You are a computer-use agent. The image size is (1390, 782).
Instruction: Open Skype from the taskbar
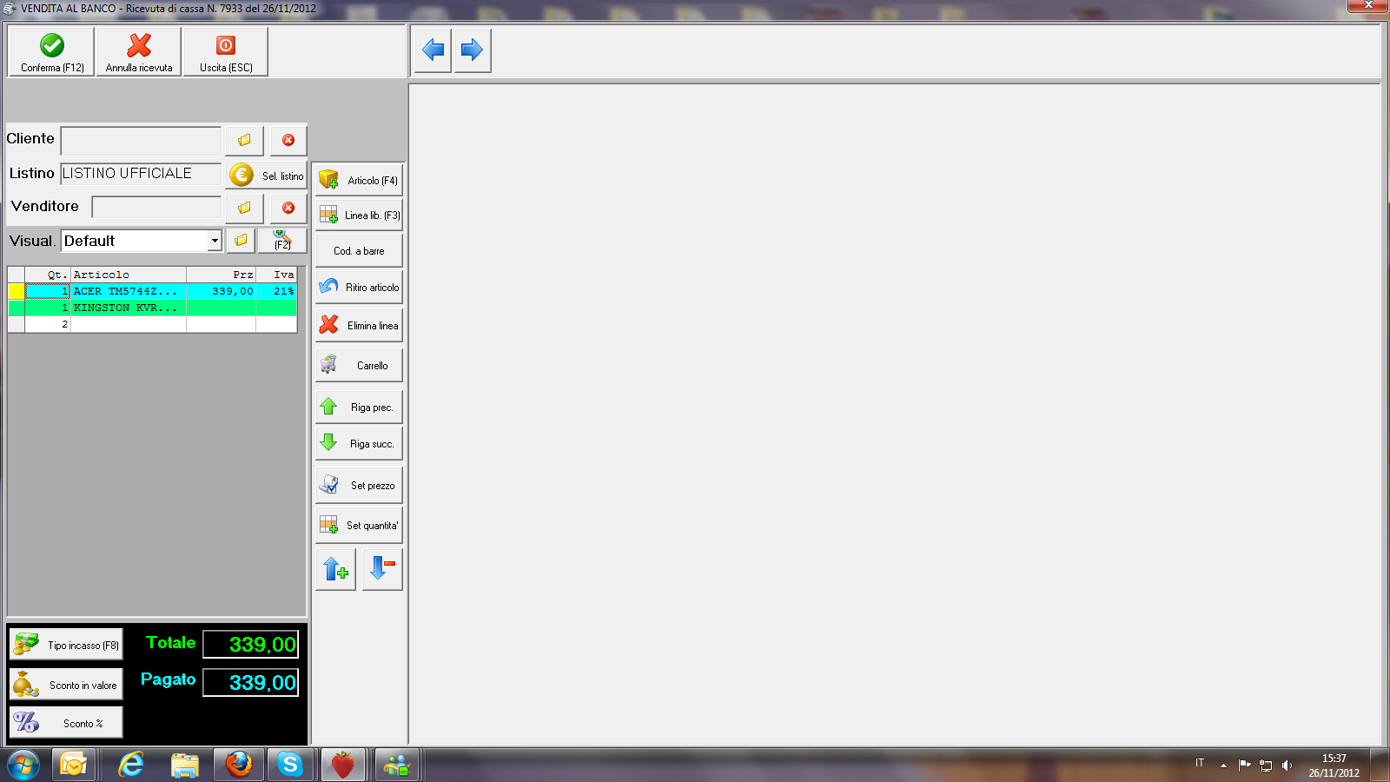tap(290, 765)
